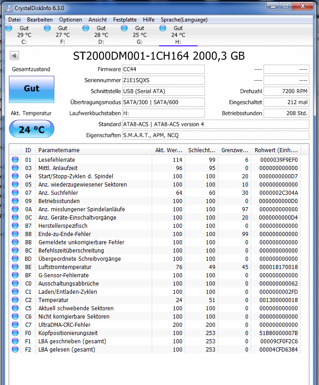Click the Akt. Wer... column header
Image resolution: width=319 pixels, height=385 pixels.
[x=169, y=150]
